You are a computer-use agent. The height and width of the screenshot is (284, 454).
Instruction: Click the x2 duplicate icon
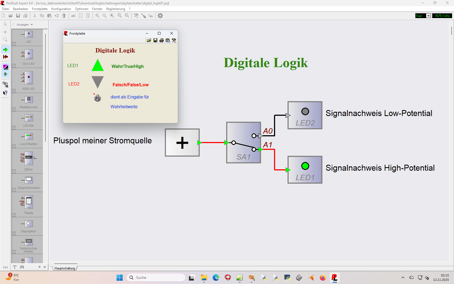(x=56, y=16)
